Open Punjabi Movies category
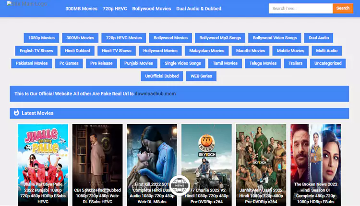Image resolution: width=360 pixels, height=206 pixels. coord(138,63)
